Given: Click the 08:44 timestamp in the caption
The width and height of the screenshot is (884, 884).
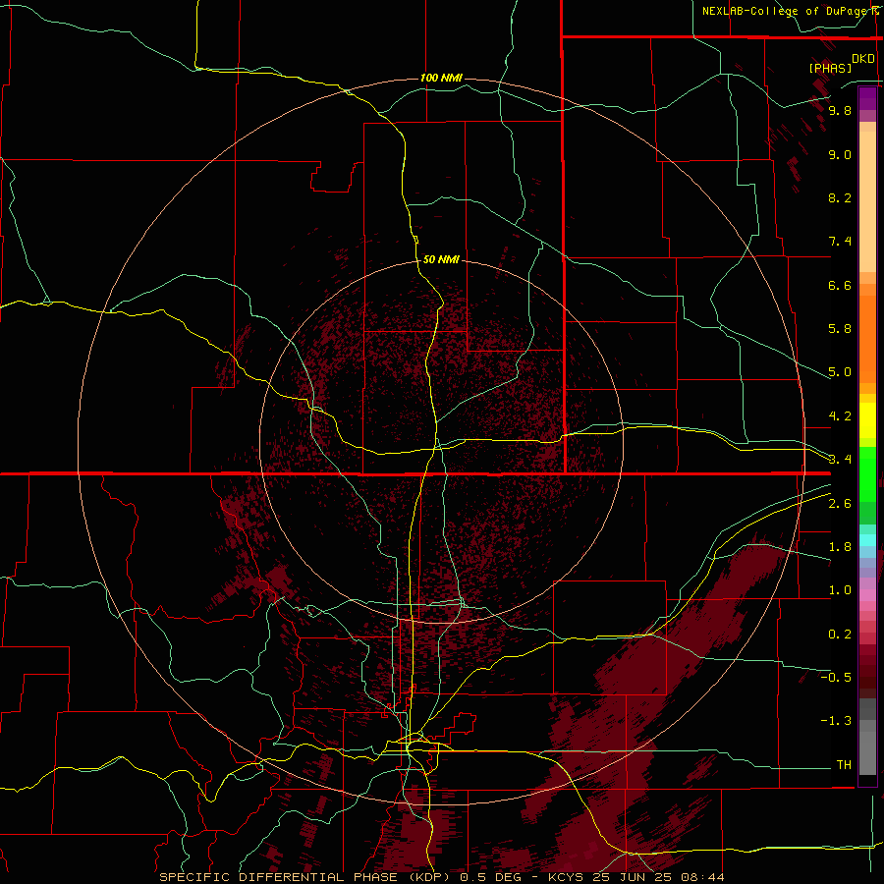Looking at the screenshot, I should tap(702, 877).
